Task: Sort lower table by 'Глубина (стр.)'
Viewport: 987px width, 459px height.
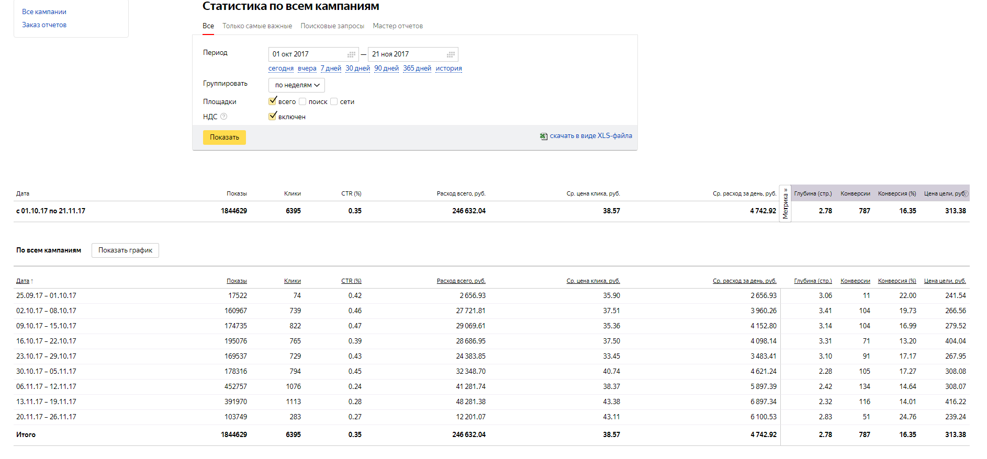Action: (x=813, y=281)
